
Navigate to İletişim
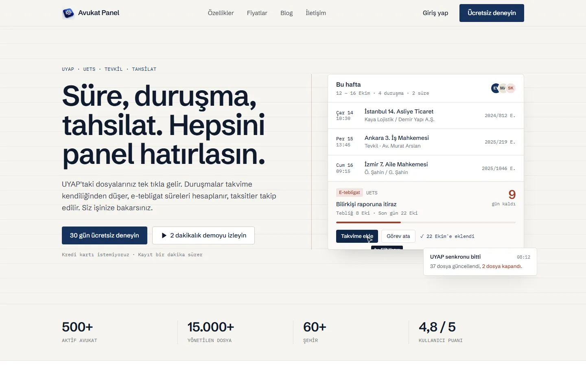tap(316, 13)
